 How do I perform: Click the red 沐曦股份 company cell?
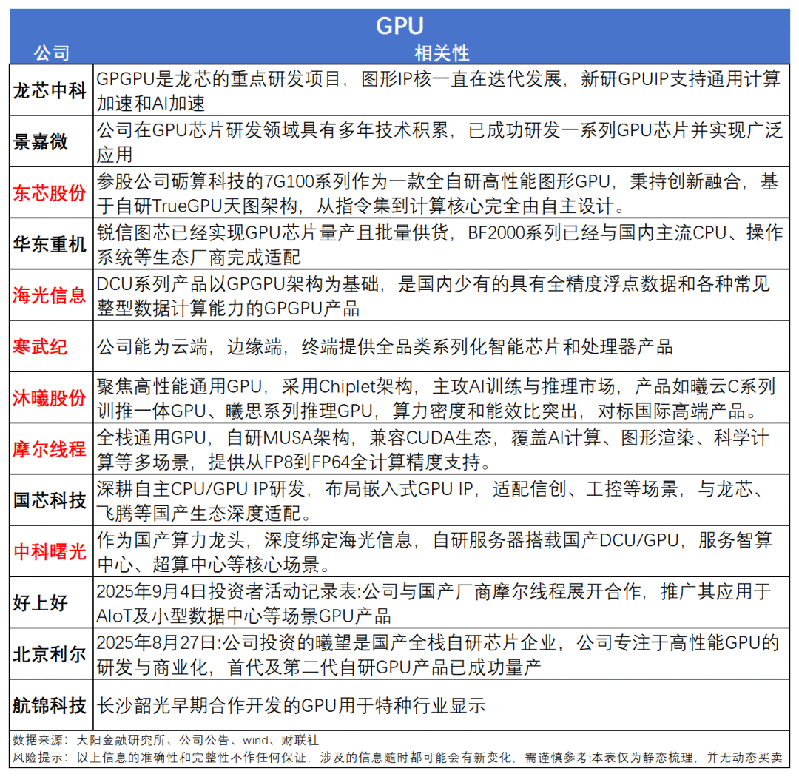pyautogui.click(x=51, y=397)
